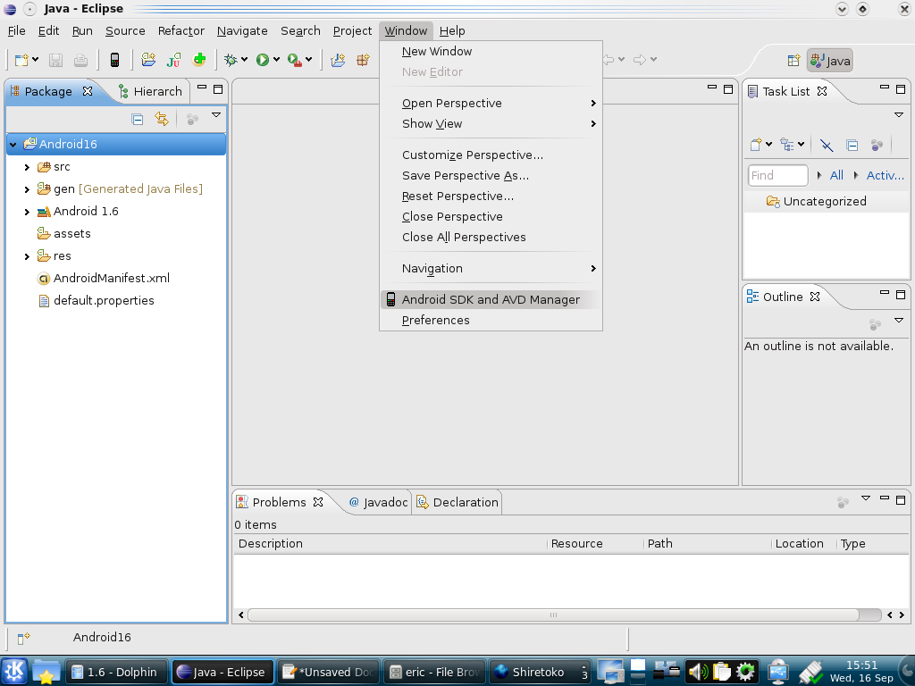
Task: Click the green plus New Android XML File icon
Action: click(199, 60)
